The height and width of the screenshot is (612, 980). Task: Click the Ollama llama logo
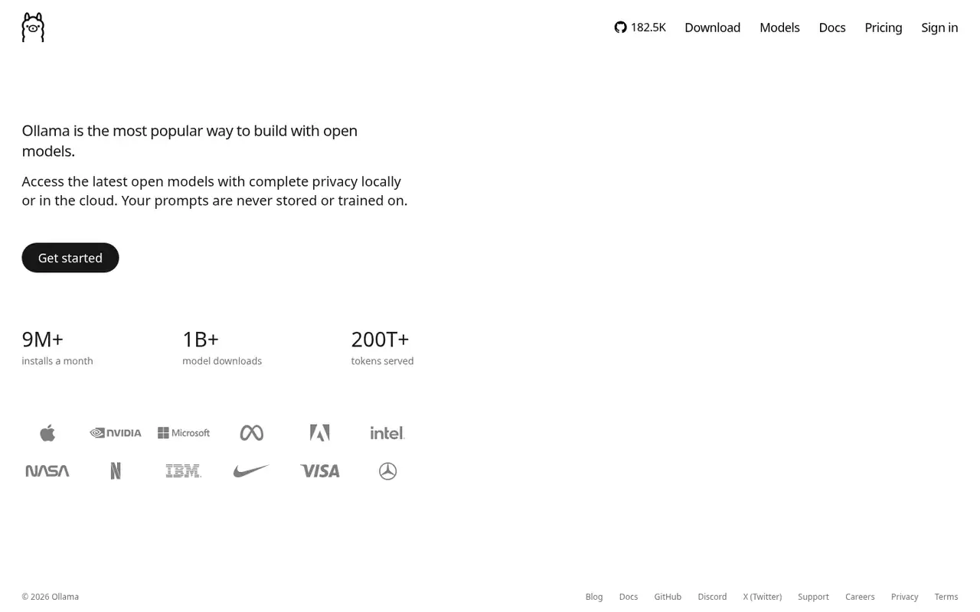[x=33, y=28]
